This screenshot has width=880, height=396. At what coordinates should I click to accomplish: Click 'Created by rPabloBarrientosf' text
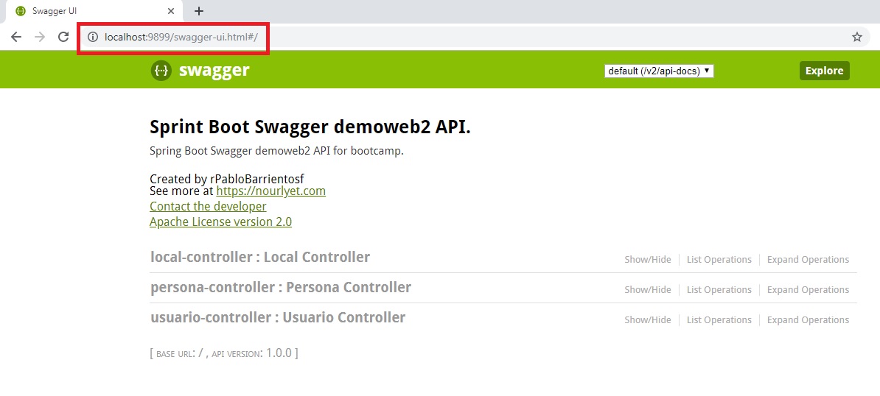[227, 180]
